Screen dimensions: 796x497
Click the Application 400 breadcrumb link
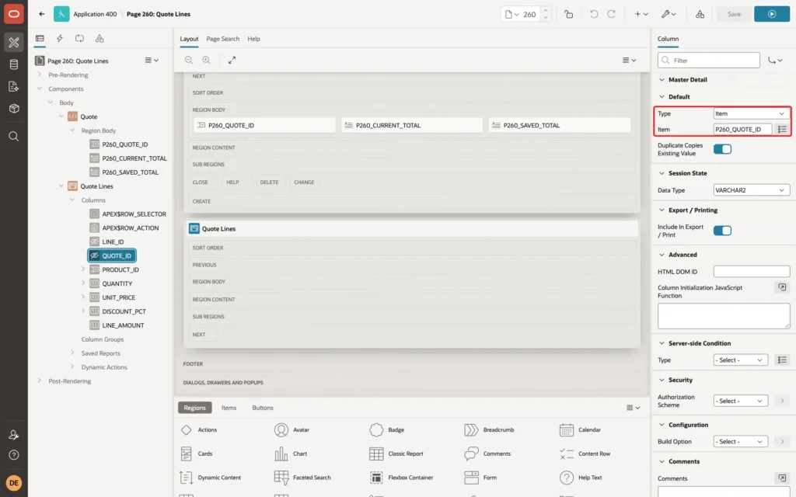pyautogui.click(x=95, y=14)
